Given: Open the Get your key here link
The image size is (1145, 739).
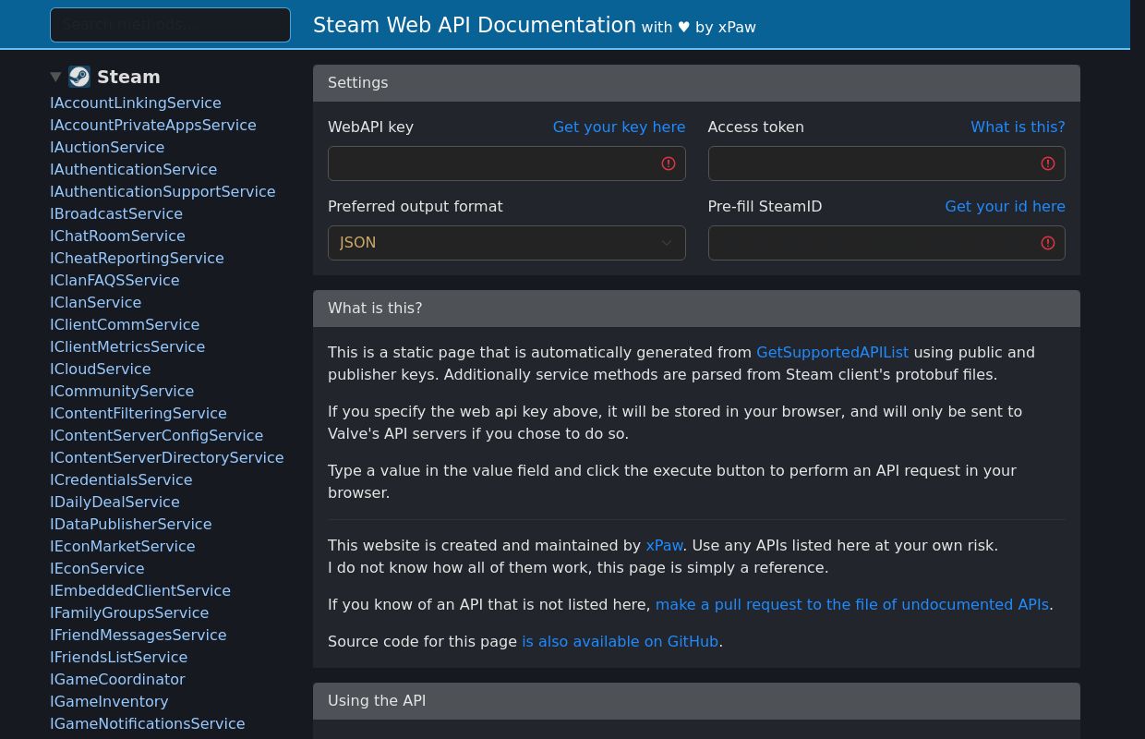Looking at the screenshot, I should tap(619, 127).
